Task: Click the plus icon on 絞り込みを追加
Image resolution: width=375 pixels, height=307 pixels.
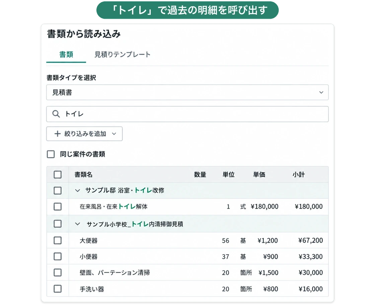Action: (x=57, y=134)
